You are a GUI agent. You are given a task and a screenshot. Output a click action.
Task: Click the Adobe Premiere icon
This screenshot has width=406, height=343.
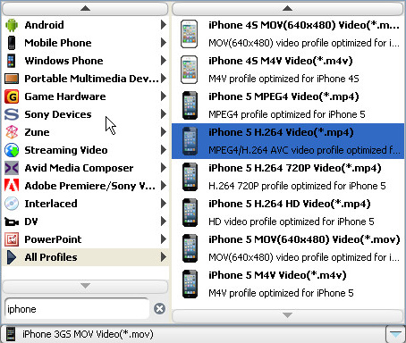(x=12, y=186)
